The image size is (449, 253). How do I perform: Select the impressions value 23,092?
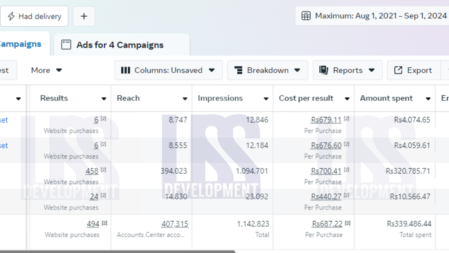(x=257, y=197)
